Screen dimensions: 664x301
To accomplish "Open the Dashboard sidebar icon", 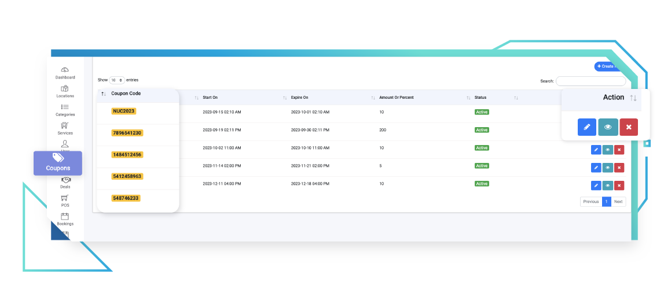I will (65, 70).
